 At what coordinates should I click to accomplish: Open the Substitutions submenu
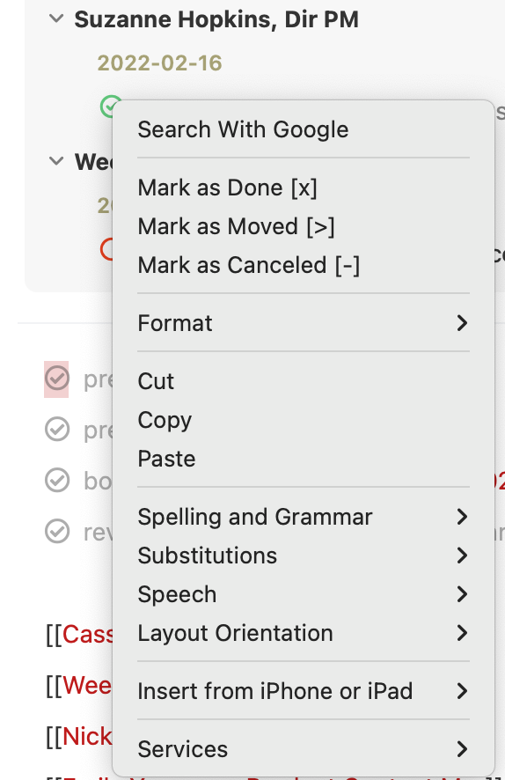[304, 556]
